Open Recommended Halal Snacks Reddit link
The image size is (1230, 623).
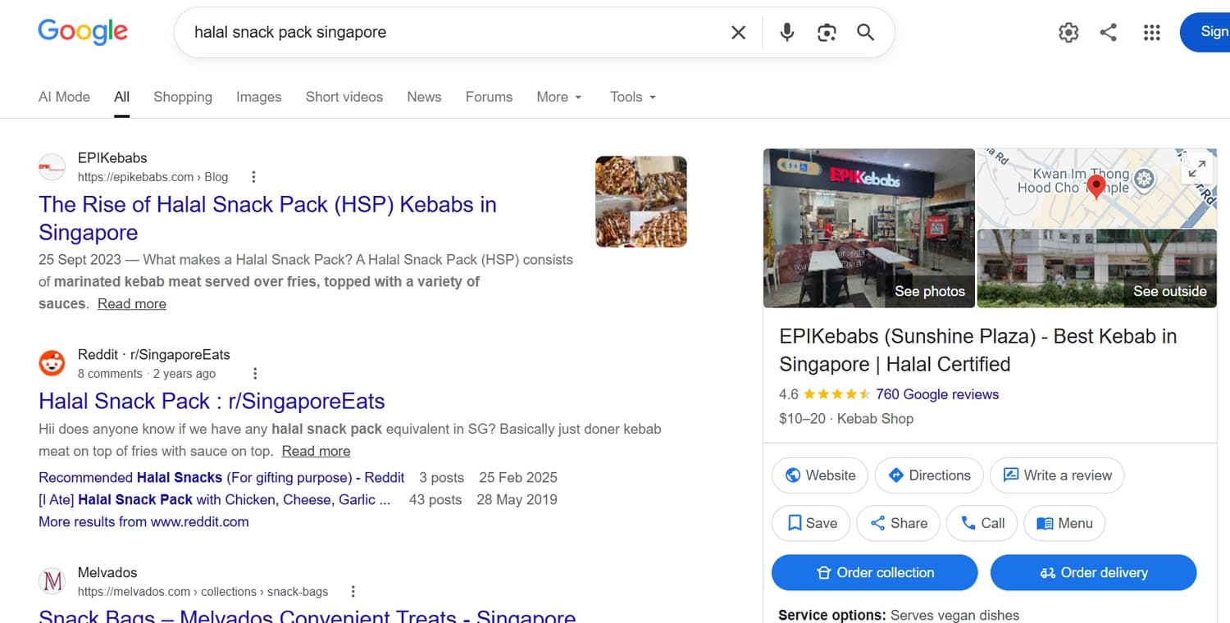click(221, 477)
